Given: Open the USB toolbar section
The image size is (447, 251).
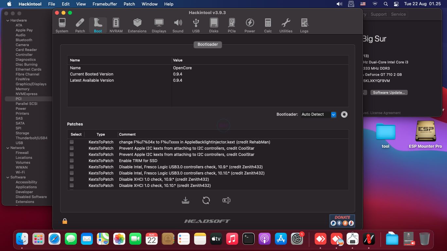Looking at the screenshot, I should [196, 25].
